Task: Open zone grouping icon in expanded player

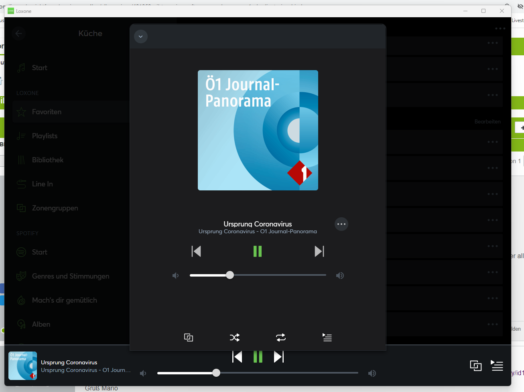Action: coord(189,337)
